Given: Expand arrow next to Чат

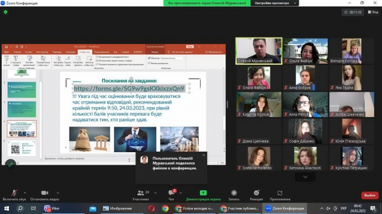Looking at the screenshot, I should click(180, 193).
